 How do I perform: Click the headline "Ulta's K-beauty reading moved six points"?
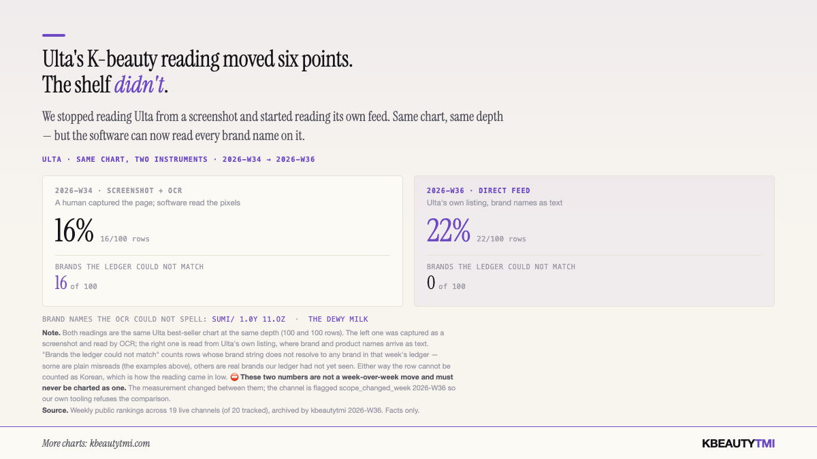pos(197,59)
